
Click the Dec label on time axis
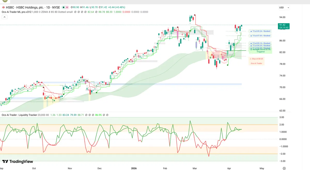tap(100, 168)
